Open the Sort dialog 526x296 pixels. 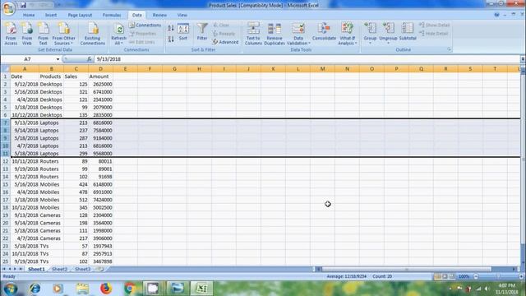[183, 32]
